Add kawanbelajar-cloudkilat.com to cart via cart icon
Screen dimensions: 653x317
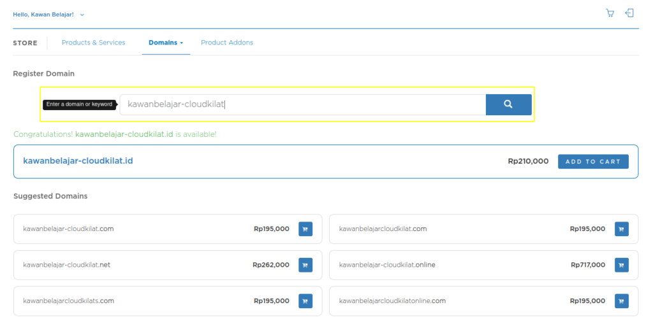click(305, 229)
